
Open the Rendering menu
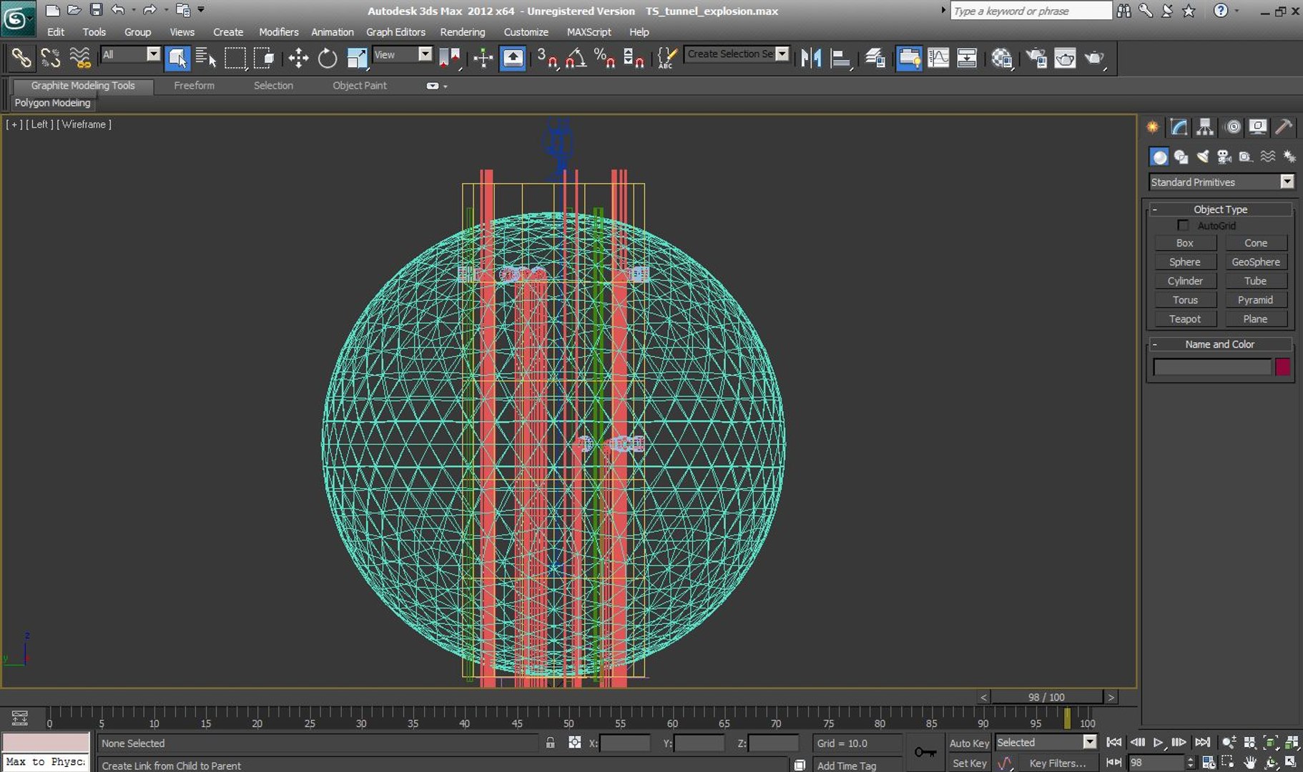(462, 32)
